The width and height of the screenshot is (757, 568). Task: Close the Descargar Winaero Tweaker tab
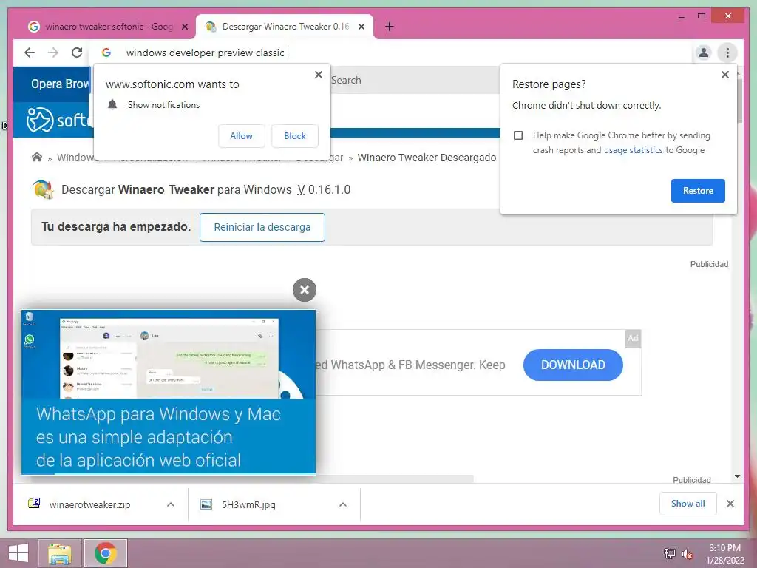point(361,27)
